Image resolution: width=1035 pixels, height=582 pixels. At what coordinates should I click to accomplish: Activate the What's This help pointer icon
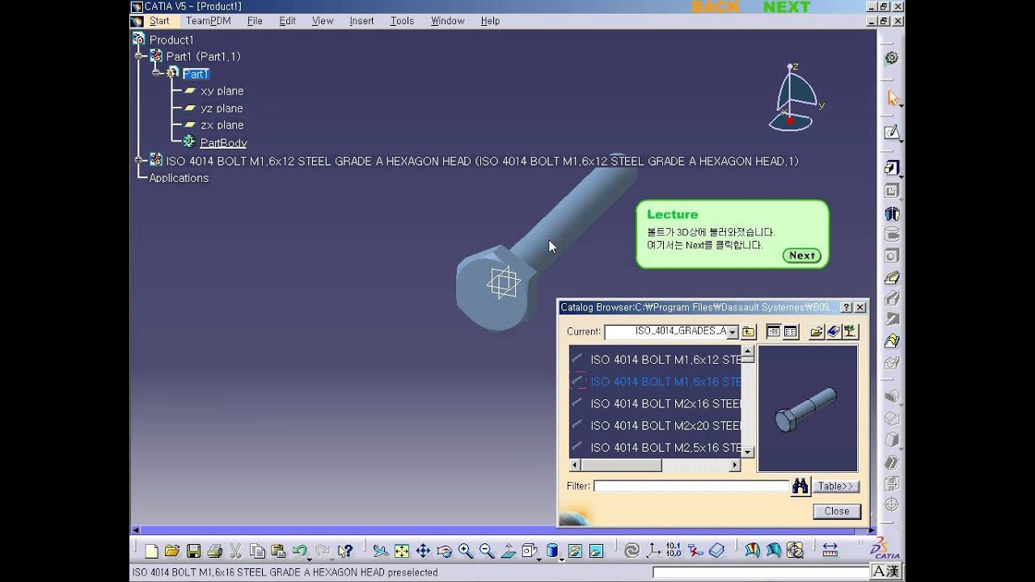(x=345, y=551)
